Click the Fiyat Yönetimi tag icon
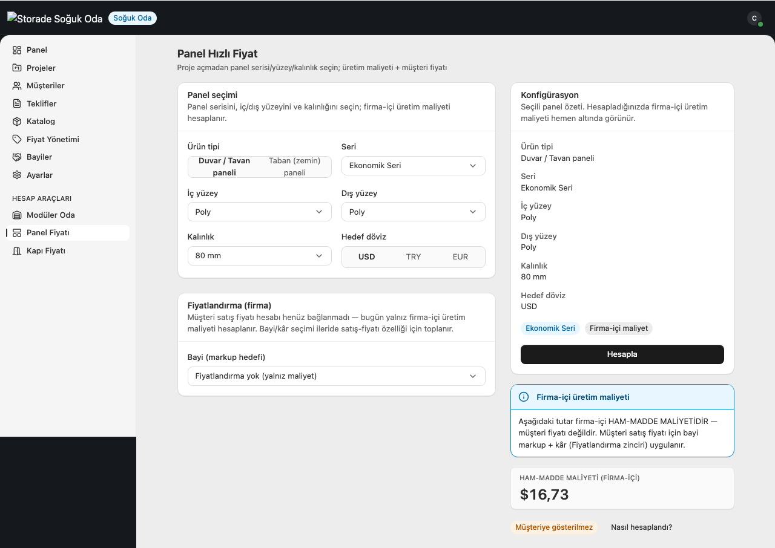Image resolution: width=775 pixels, height=548 pixels. click(x=17, y=139)
